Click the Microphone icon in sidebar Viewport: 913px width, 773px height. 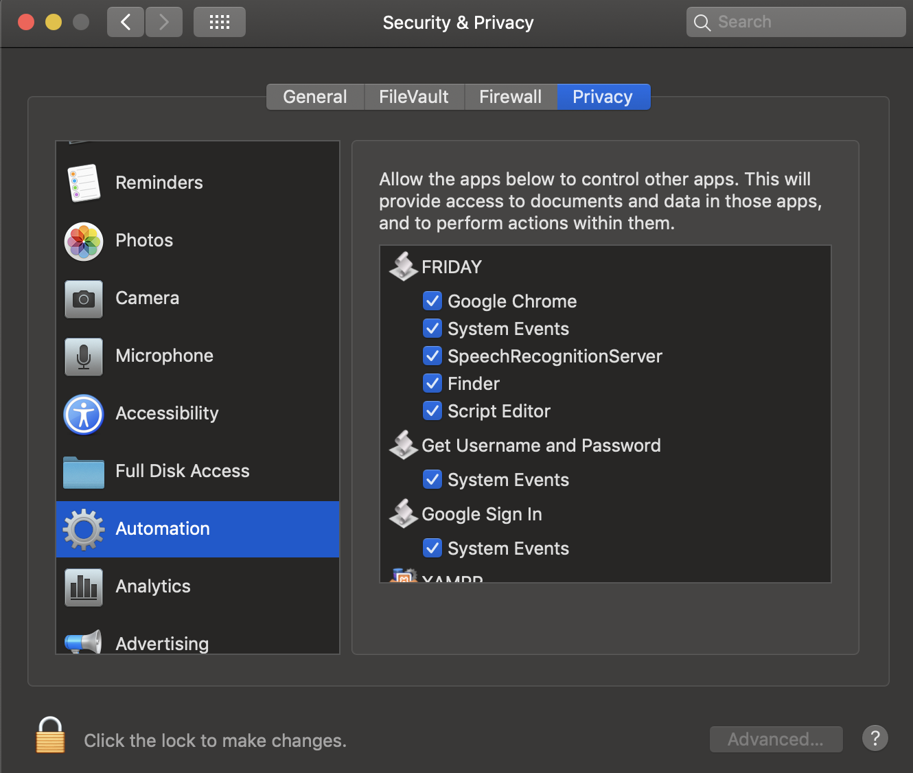(84, 357)
